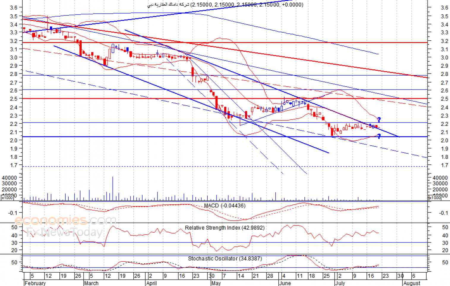Viewport: 450px width, 286px height.
Task: Click the 11 date label under June
Action: click(300, 276)
